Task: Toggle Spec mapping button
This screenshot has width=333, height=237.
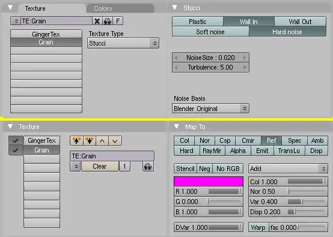Action: 295,140
